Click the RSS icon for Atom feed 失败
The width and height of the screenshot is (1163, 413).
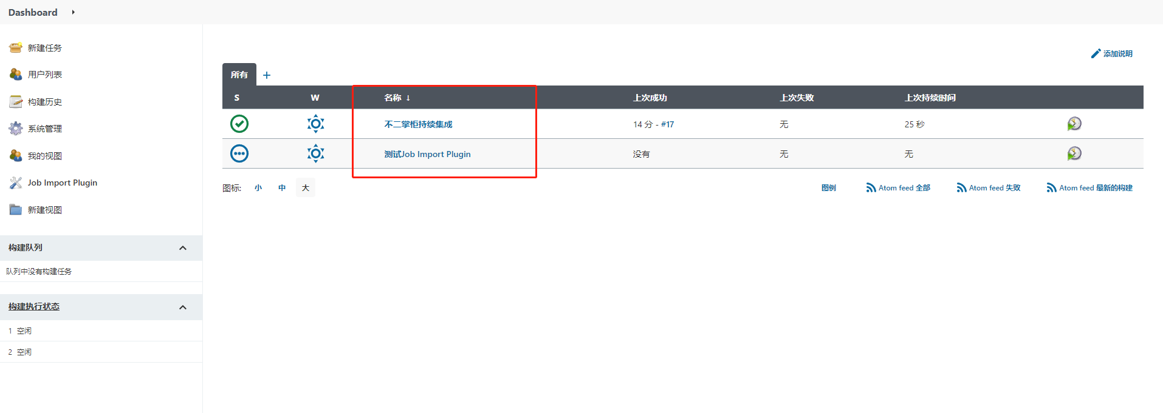pyautogui.click(x=961, y=188)
